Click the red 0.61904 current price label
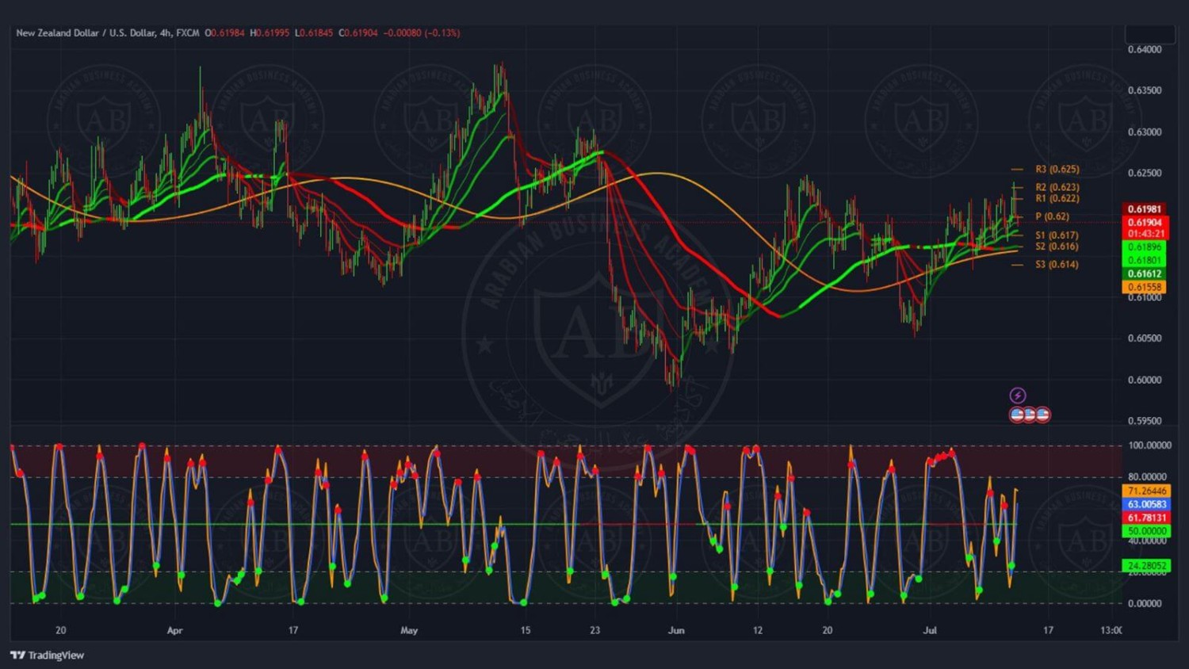 pyautogui.click(x=1145, y=223)
